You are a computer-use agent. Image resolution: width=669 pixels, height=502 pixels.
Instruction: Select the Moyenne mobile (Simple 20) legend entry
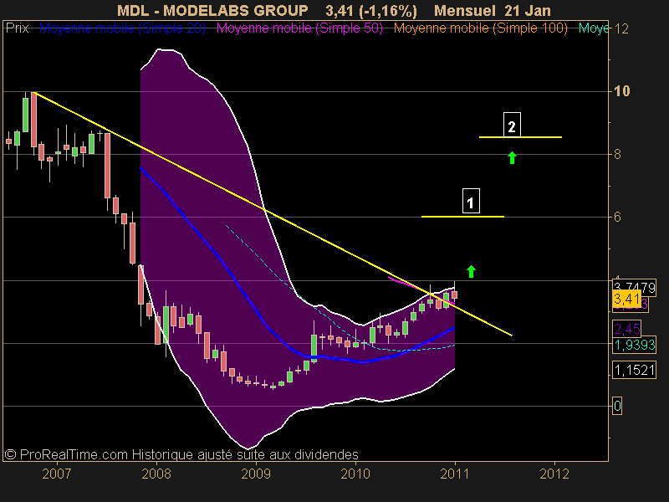coord(122,28)
